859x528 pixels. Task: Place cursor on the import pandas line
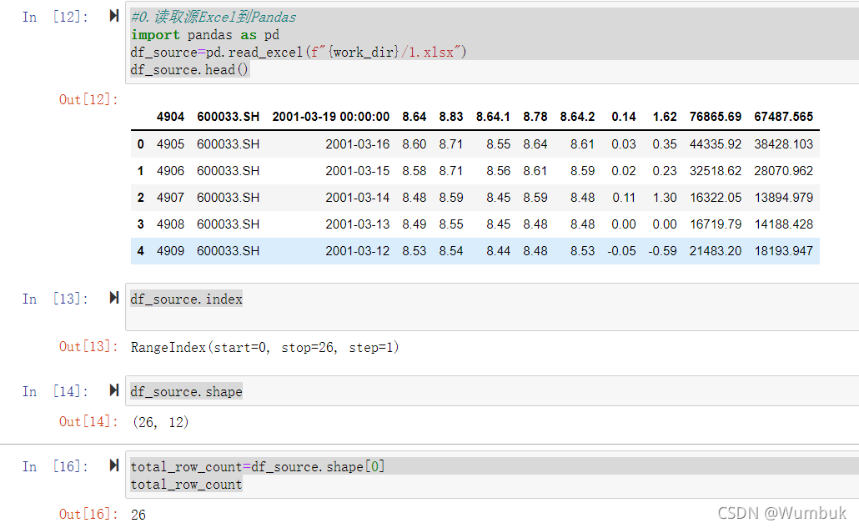pos(205,35)
